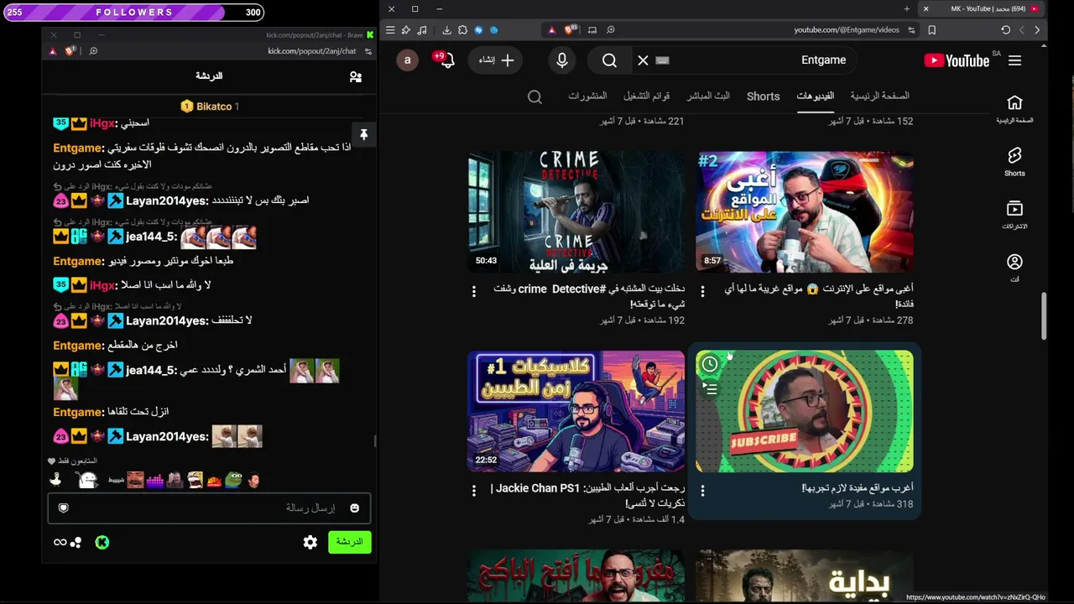1074x604 pixels.
Task: Switch to the قوائم التشغيل tab
Action: (646, 96)
